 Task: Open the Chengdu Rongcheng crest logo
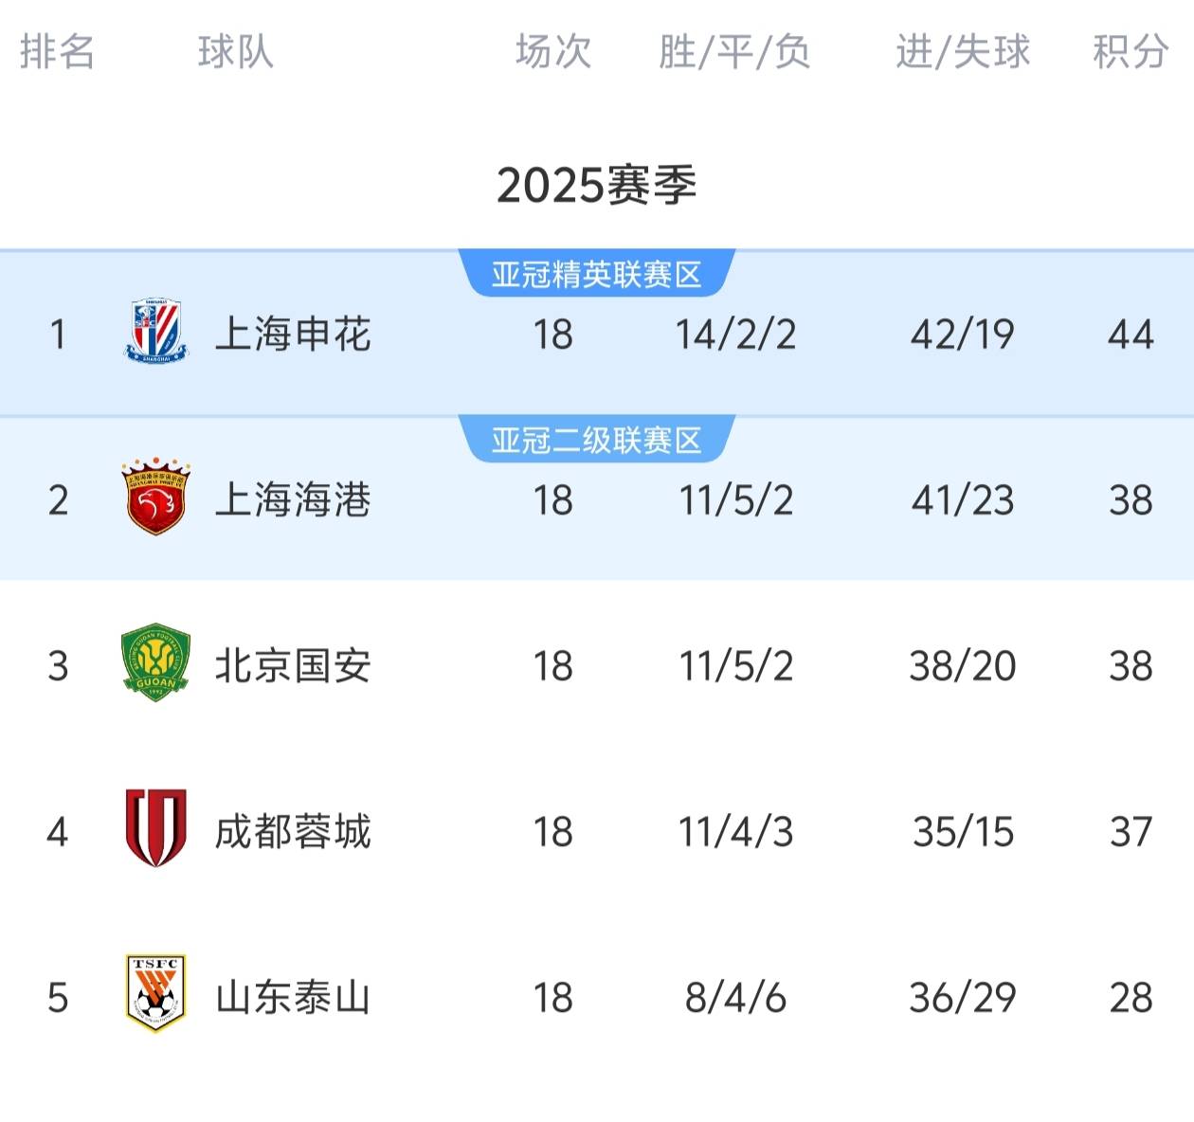coord(156,829)
